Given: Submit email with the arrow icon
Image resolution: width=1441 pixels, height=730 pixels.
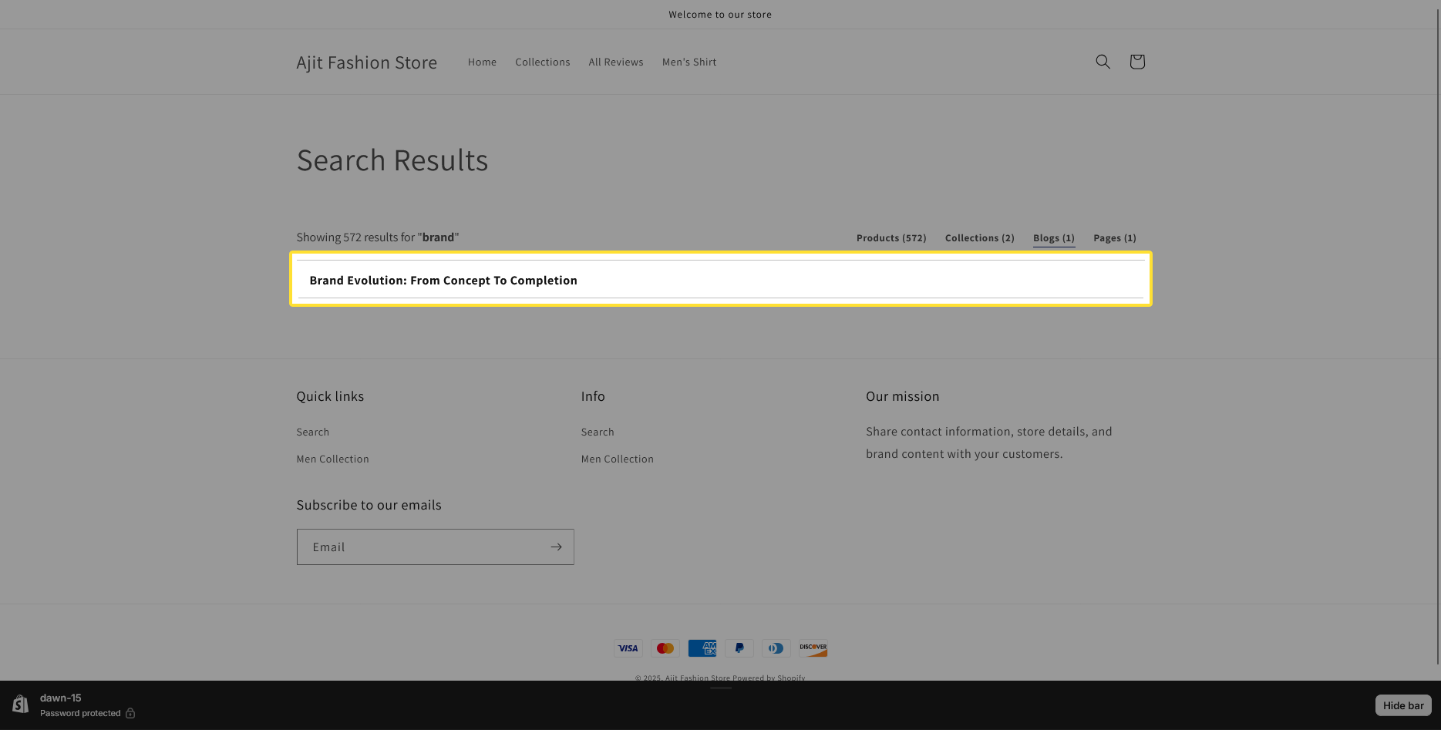Looking at the screenshot, I should pyautogui.click(x=556, y=547).
